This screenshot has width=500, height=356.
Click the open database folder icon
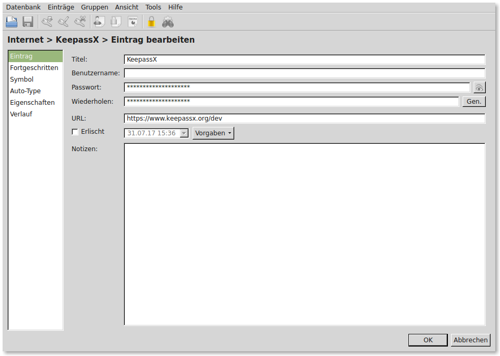(x=12, y=22)
